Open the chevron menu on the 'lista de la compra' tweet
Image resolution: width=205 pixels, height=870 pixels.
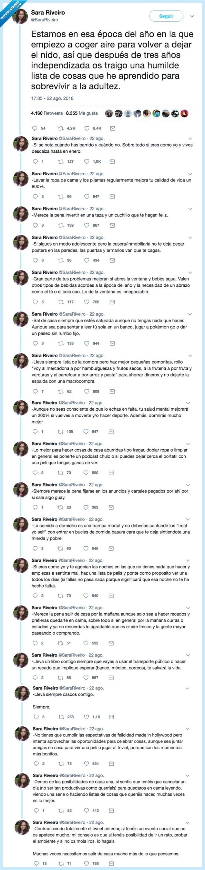point(190,356)
